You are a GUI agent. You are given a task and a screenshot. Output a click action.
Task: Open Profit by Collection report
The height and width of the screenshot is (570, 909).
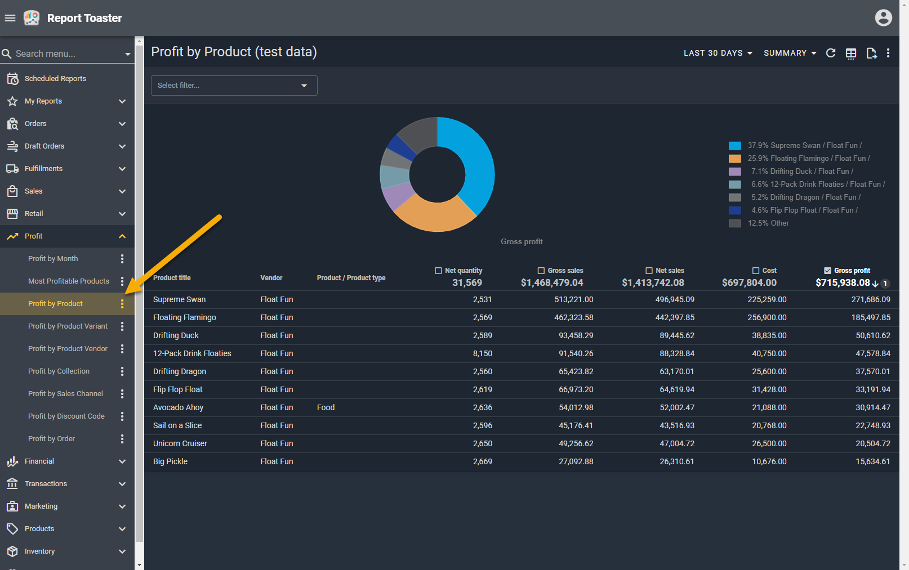pyautogui.click(x=59, y=371)
